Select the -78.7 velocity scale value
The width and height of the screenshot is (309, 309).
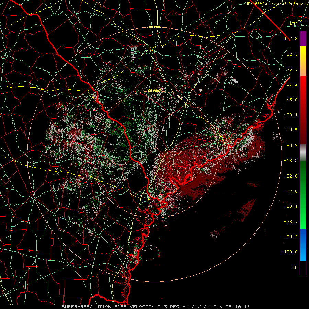291,222
